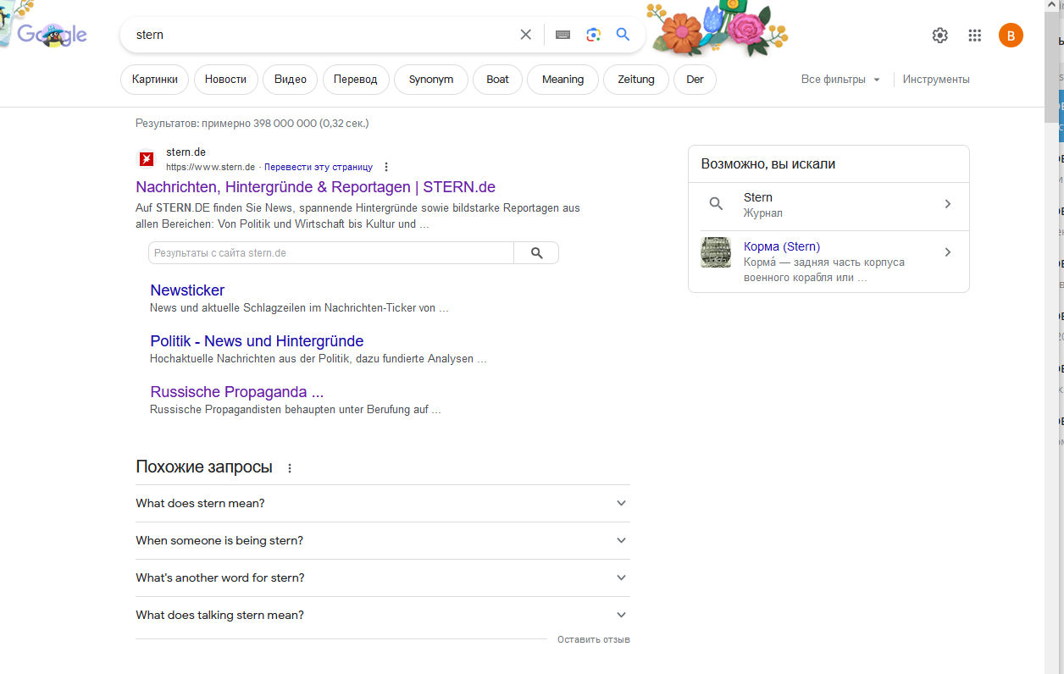Click the Google Lens image search icon
1064x674 pixels.
(x=593, y=35)
